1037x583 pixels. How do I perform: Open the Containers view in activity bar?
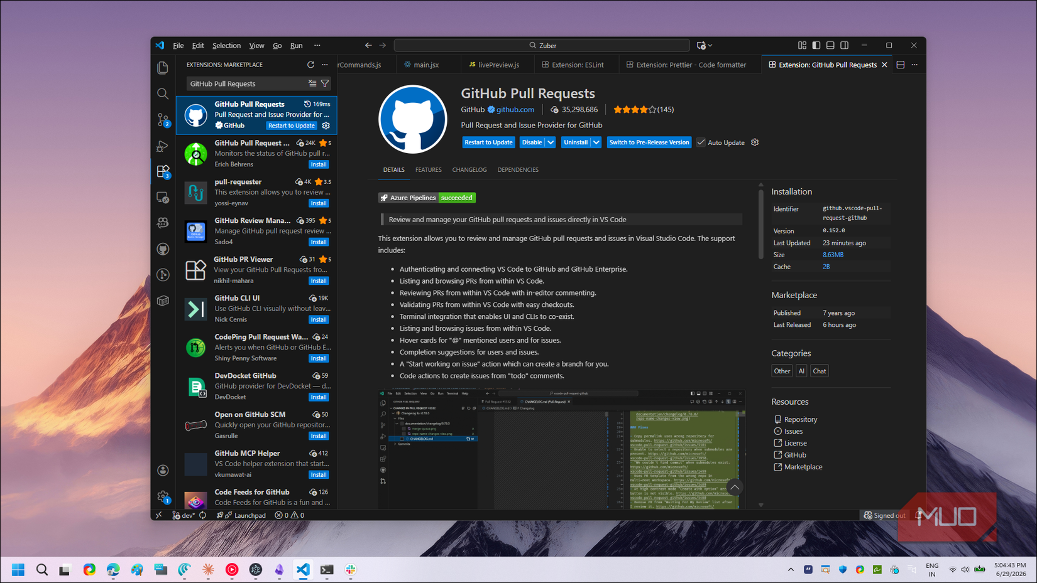163,301
